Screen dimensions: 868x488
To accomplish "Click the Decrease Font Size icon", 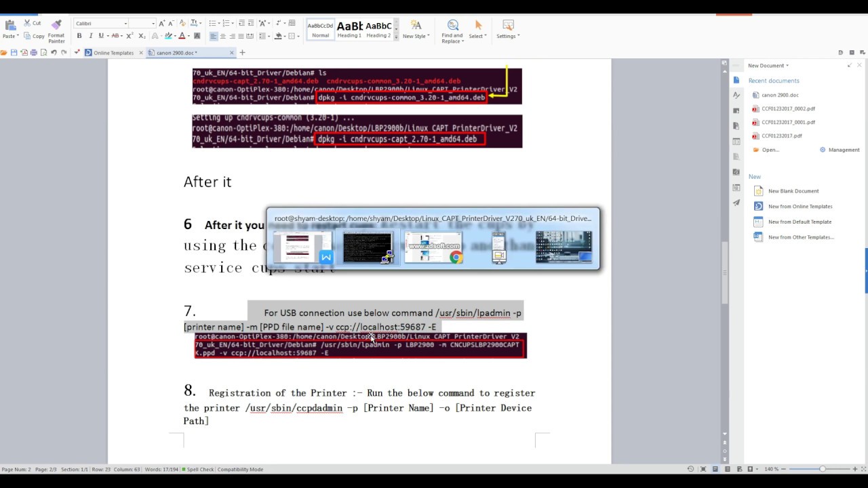I will pos(172,23).
